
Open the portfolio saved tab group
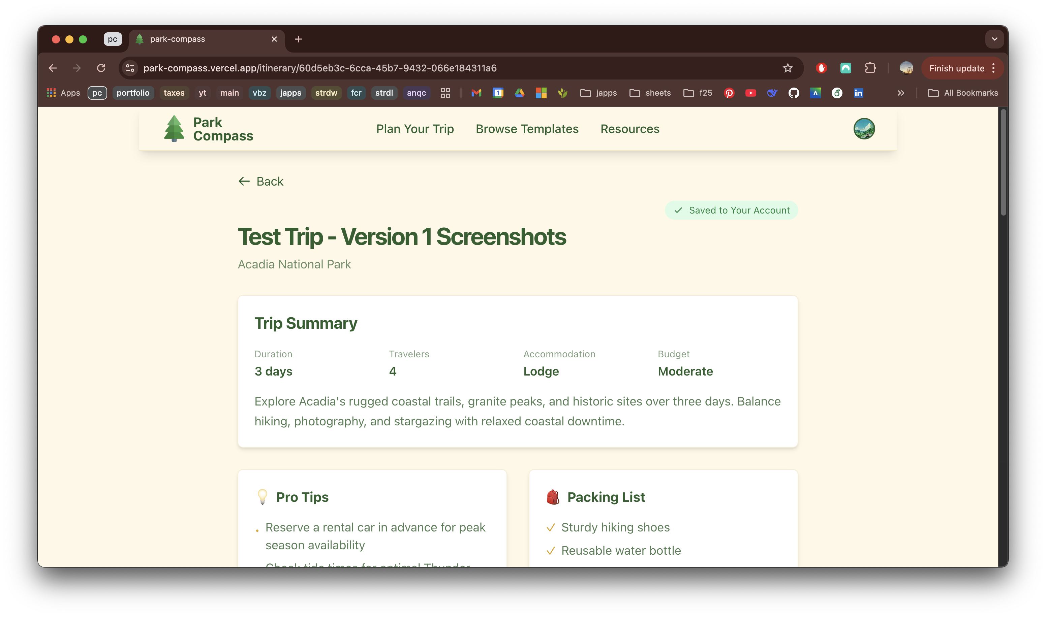(133, 93)
